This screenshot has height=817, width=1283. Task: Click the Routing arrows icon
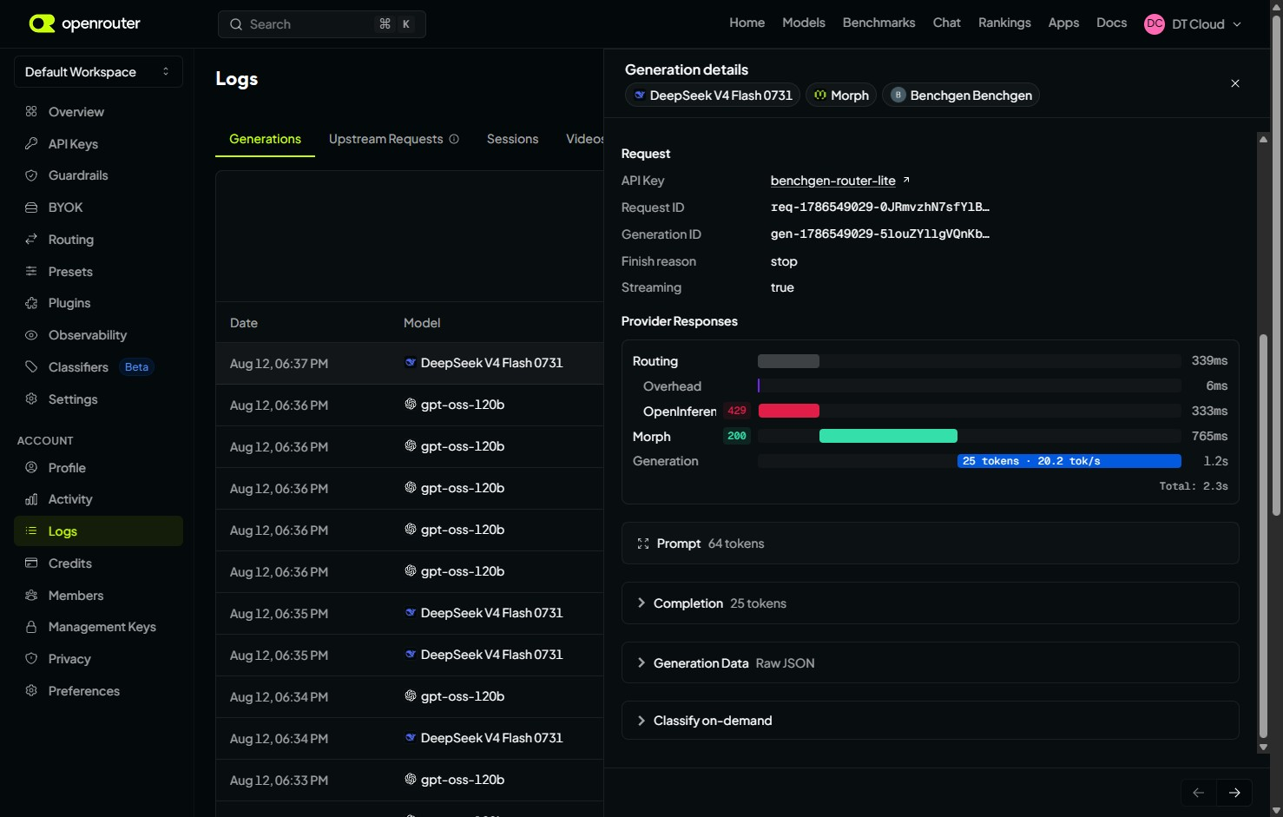[31, 239]
